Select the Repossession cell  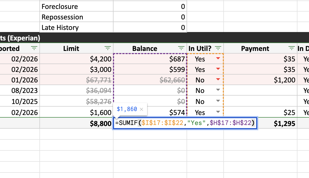pos(76,17)
